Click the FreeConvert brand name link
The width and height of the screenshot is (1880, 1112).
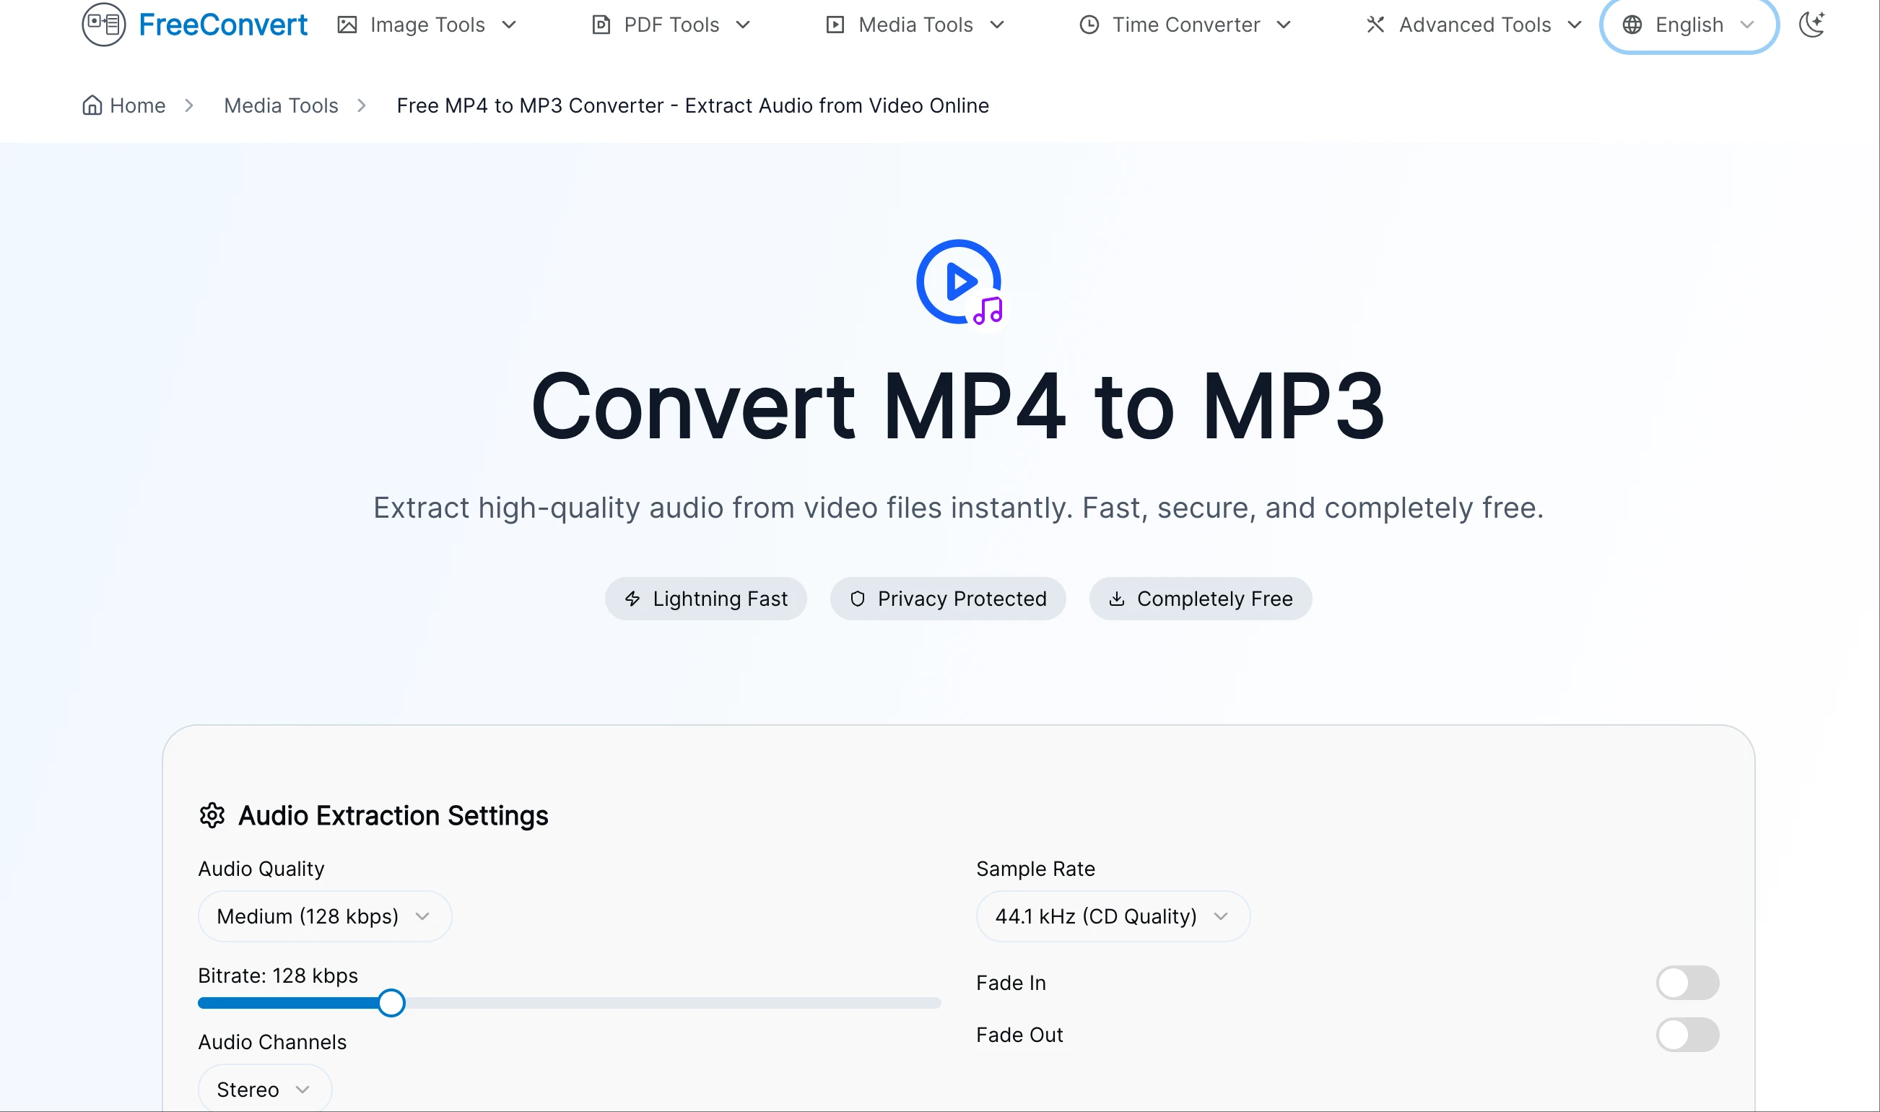[x=223, y=25]
